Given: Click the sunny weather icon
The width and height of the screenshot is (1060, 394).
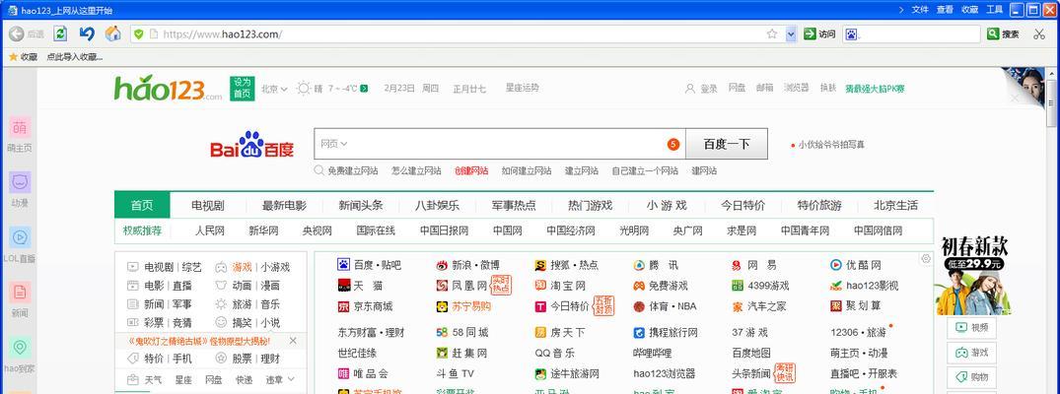Looking at the screenshot, I should tap(304, 89).
